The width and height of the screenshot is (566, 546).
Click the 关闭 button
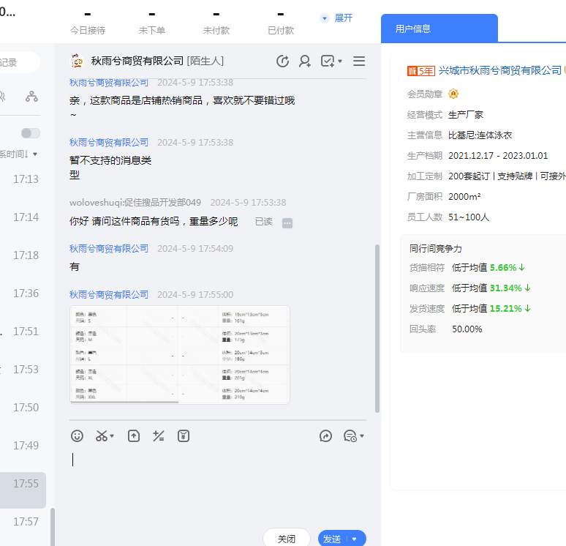point(287,539)
